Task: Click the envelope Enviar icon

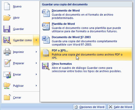Action: [x=7, y=75]
